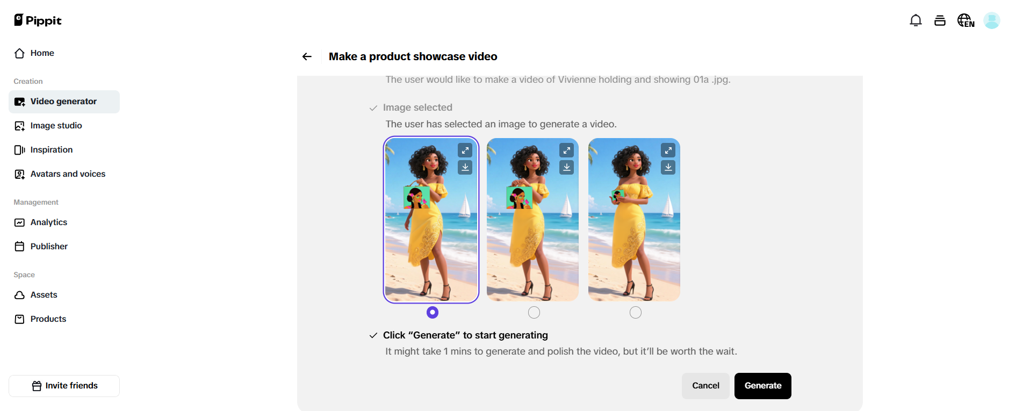The width and height of the screenshot is (1030, 411).
Task: Select the Video generator tool in sidebar
Action: coord(63,101)
